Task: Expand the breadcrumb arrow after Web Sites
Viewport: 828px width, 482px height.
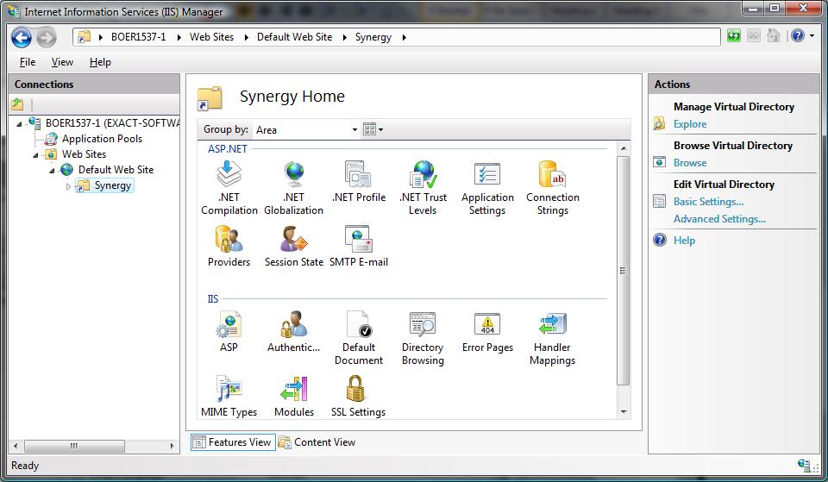Action: [246, 37]
